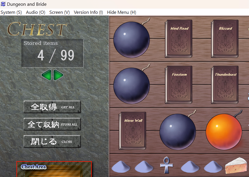Go to next chest page arrow
Image resolution: width=249 pixels, height=177 pixels.
coord(59,75)
